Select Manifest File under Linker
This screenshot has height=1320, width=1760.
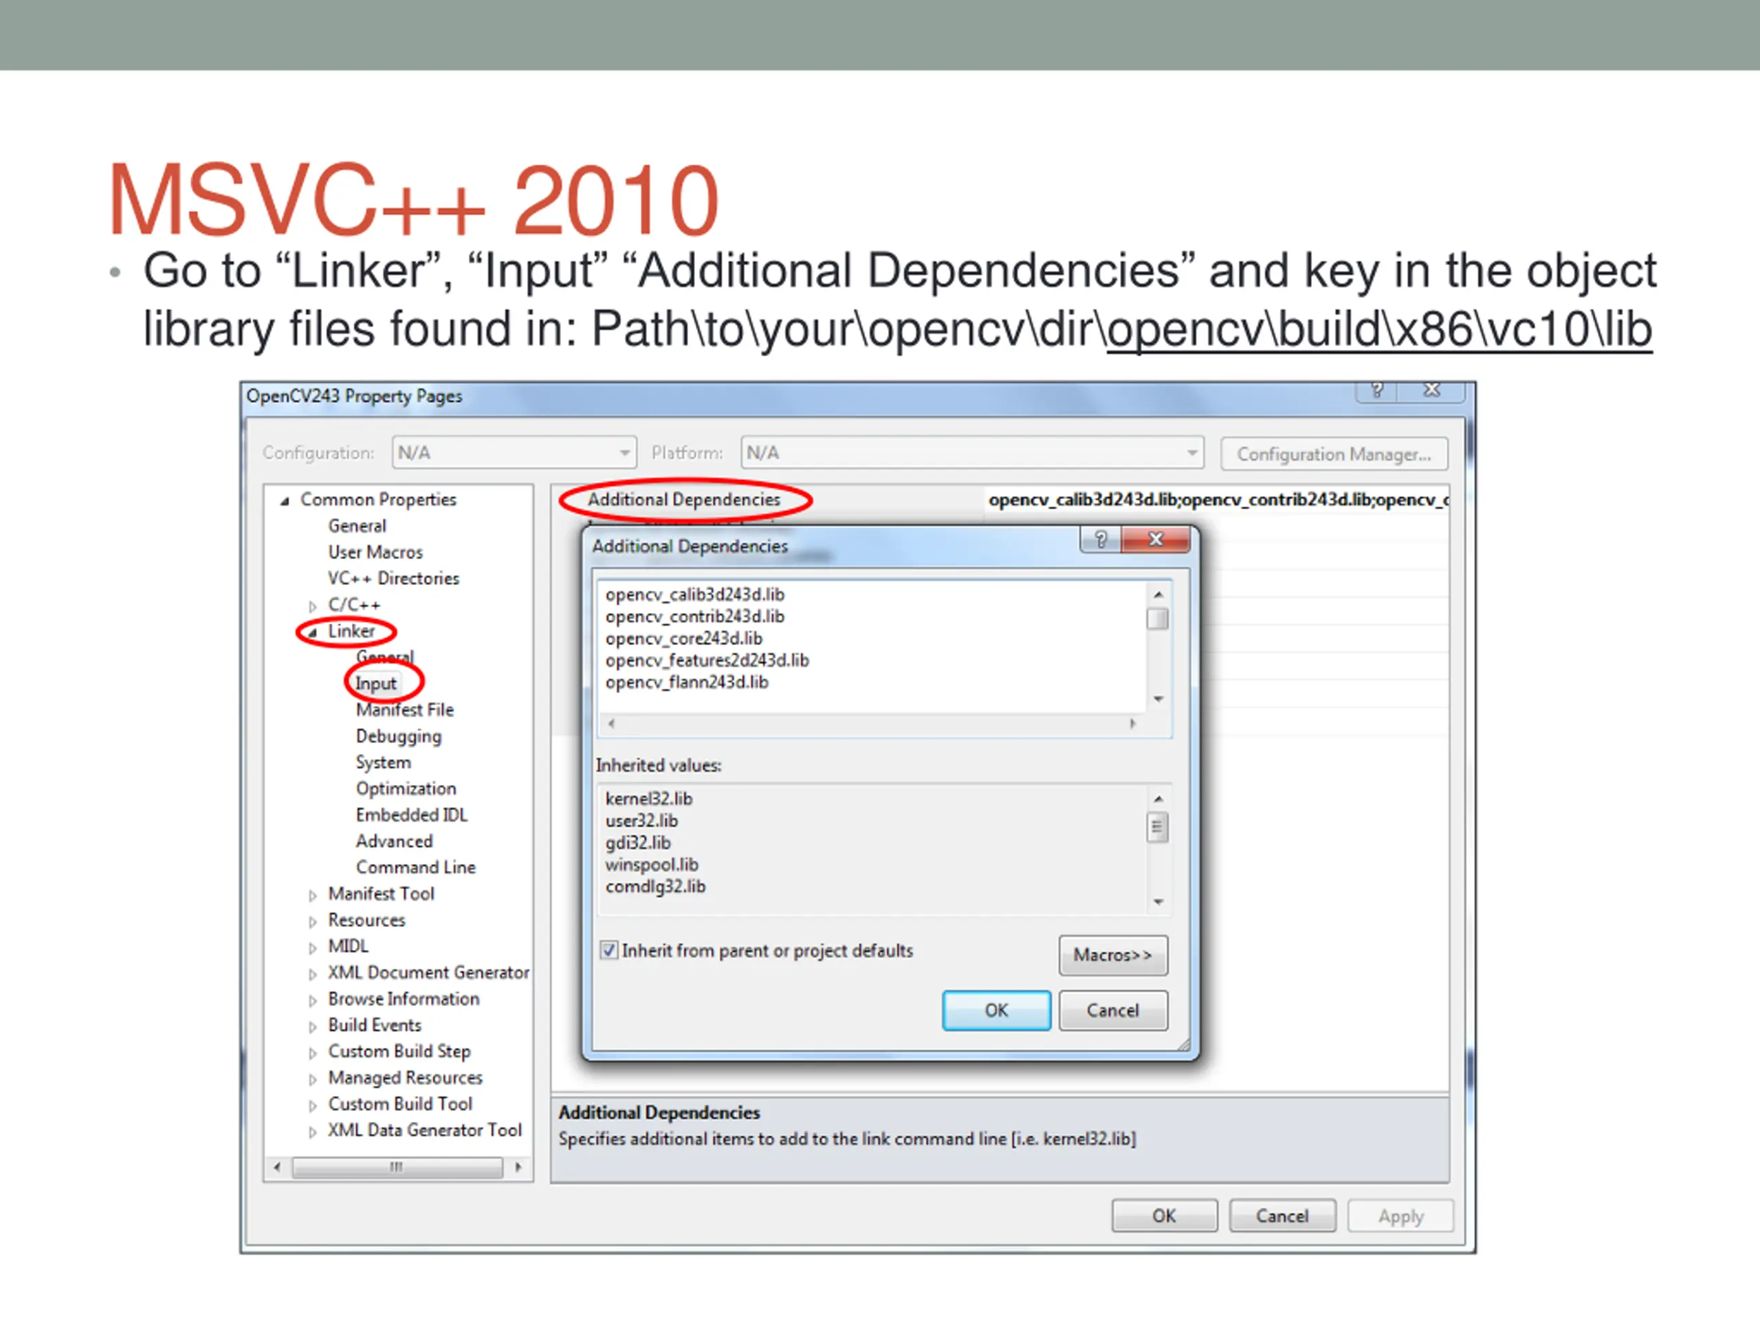click(405, 709)
